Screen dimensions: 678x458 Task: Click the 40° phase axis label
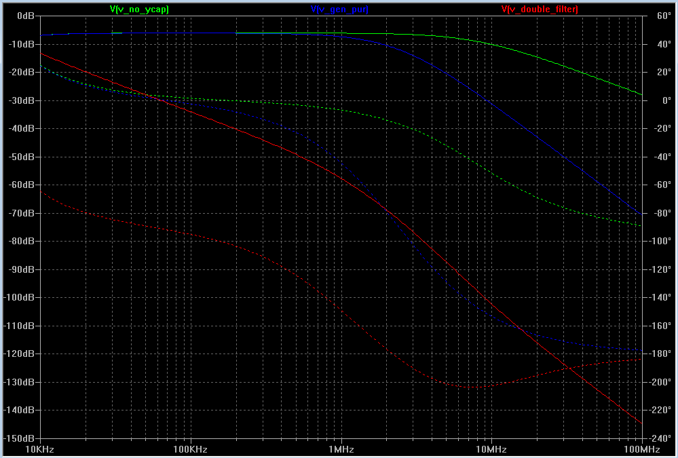pos(663,44)
